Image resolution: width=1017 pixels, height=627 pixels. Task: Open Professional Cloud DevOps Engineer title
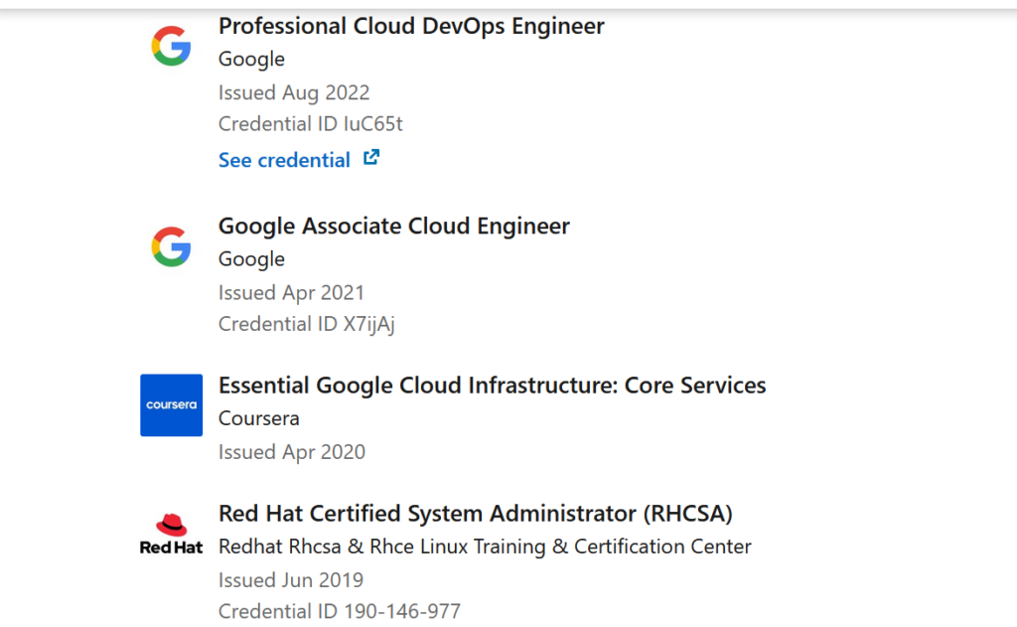pos(411,26)
